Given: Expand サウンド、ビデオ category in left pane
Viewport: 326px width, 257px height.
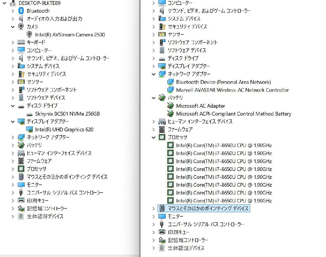Looking at the screenshot, I should (13, 58).
